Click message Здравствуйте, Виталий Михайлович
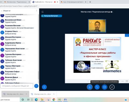129x102 pixels. click(x=20, y=28)
